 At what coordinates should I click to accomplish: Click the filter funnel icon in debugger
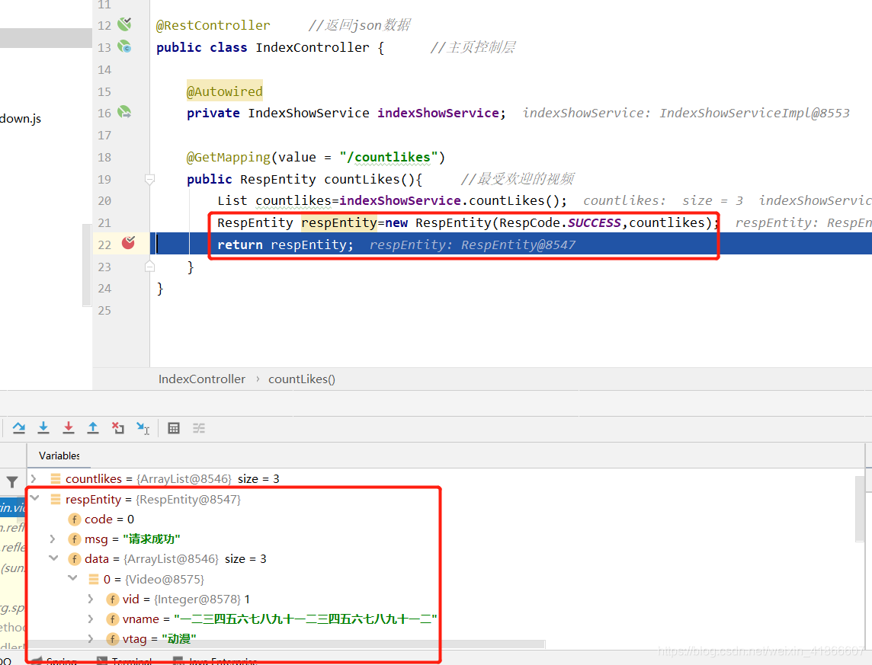click(12, 481)
